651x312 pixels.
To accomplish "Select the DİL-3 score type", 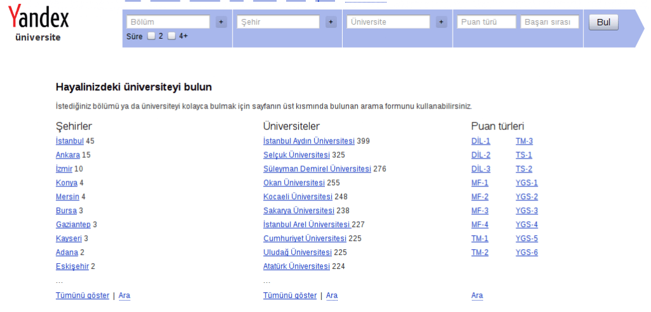I will click(481, 169).
